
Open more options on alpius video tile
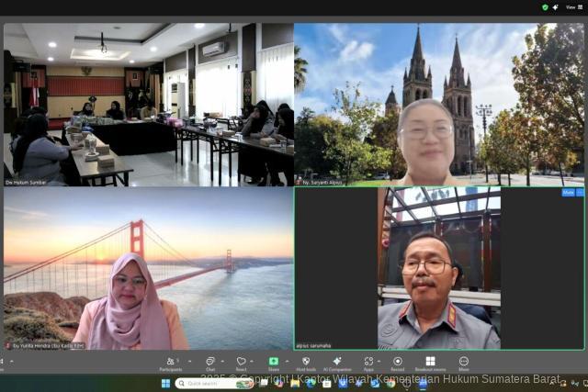pyautogui.click(x=580, y=193)
